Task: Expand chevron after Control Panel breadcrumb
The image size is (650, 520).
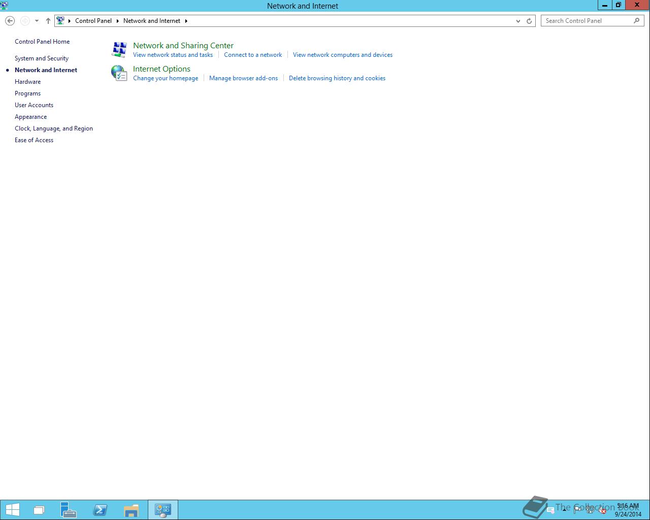Action: coord(117,21)
